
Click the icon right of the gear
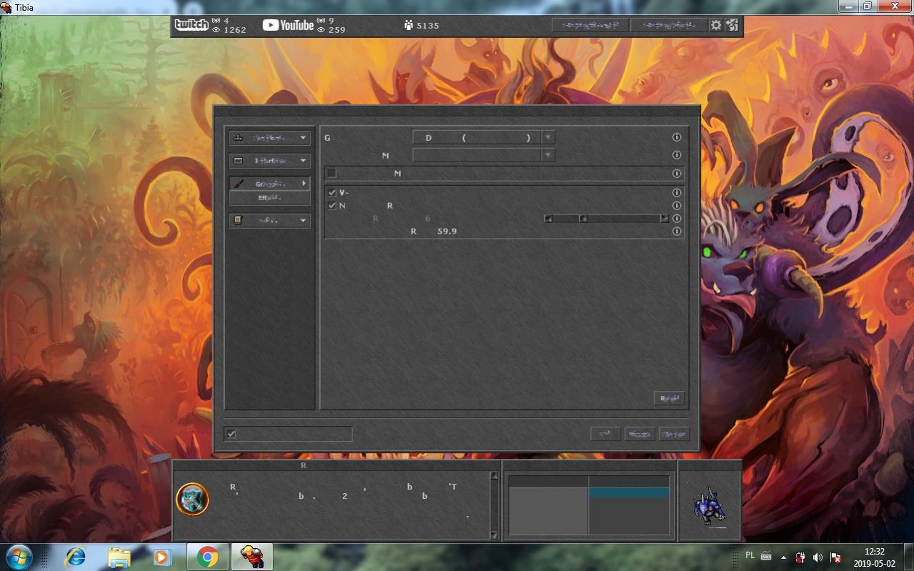732,25
